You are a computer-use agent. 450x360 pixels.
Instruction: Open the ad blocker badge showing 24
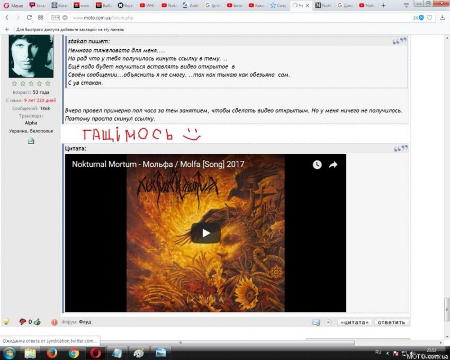click(x=418, y=18)
